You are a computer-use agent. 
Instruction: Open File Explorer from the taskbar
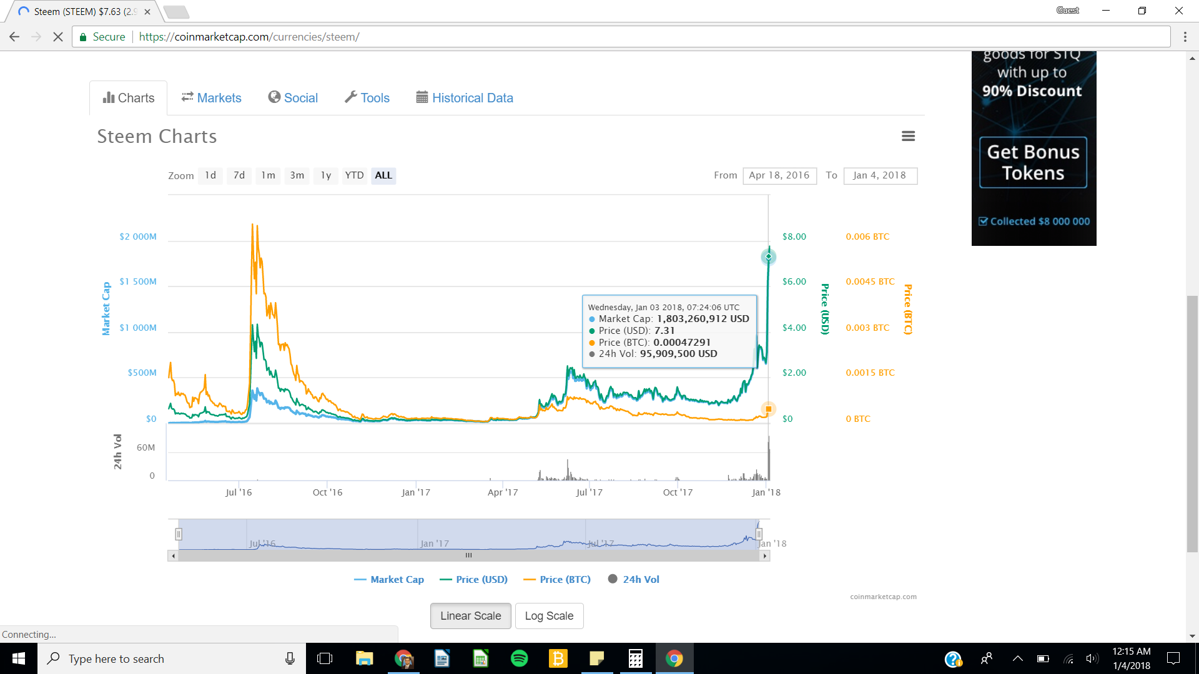pos(364,658)
